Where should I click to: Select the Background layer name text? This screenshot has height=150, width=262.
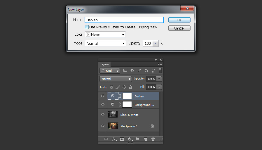129,126
